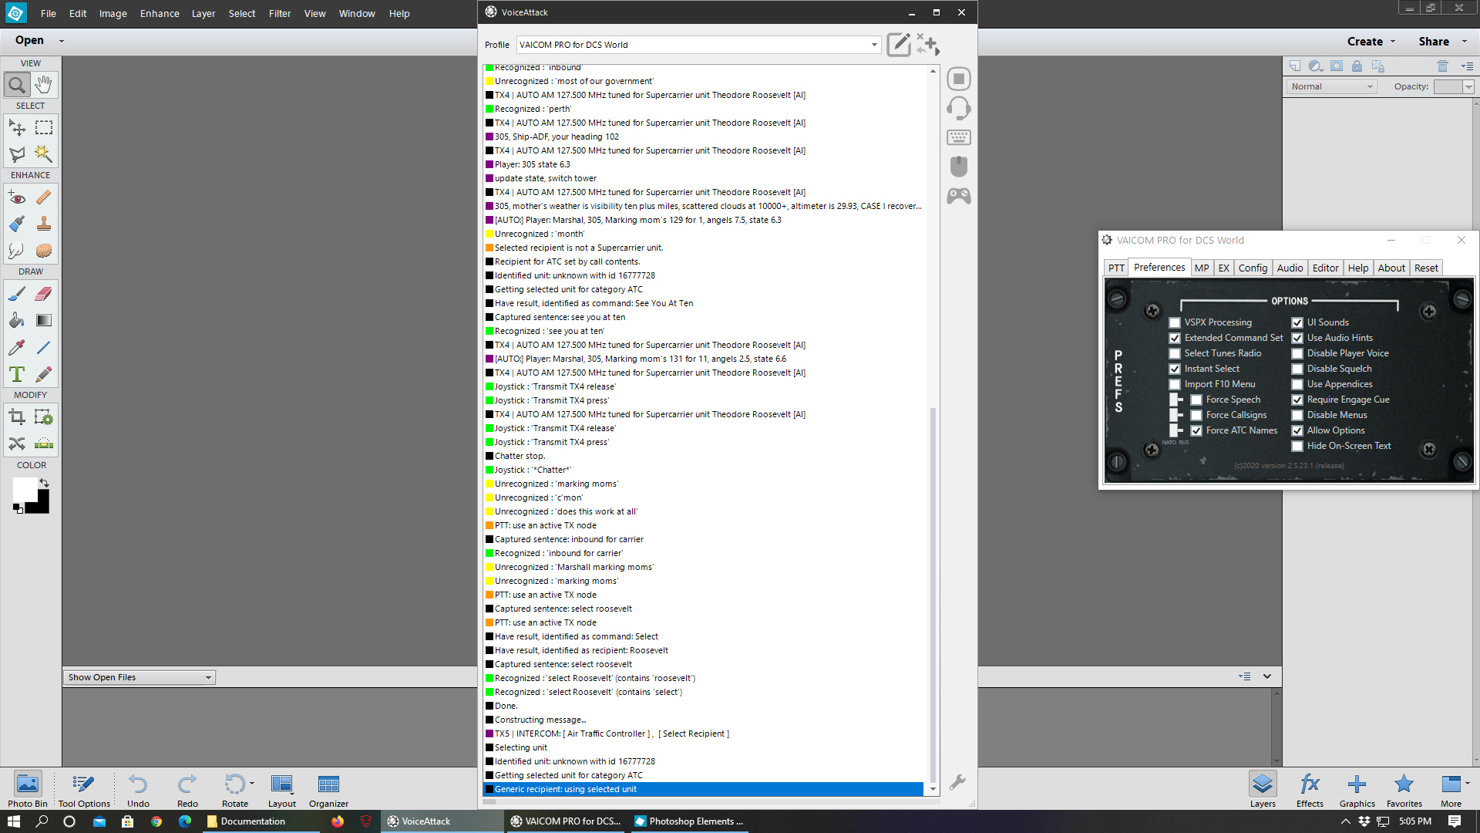Click the Redo button

click(187, 790)
